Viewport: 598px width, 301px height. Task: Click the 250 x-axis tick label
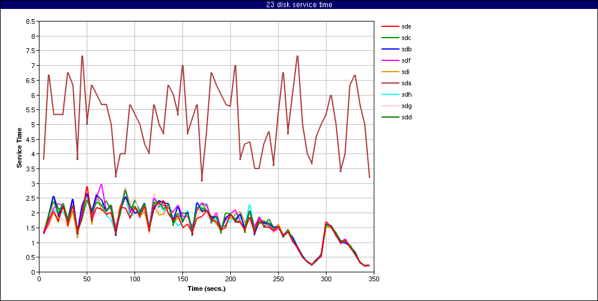[x=279, y=278]
